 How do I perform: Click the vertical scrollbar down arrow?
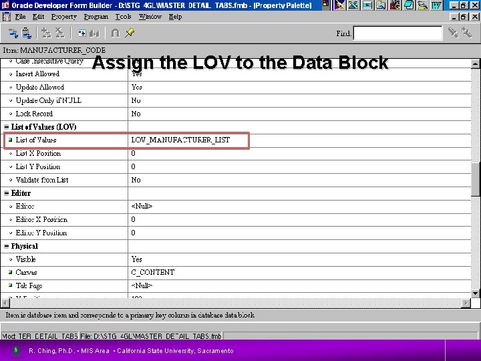point(475,293)
